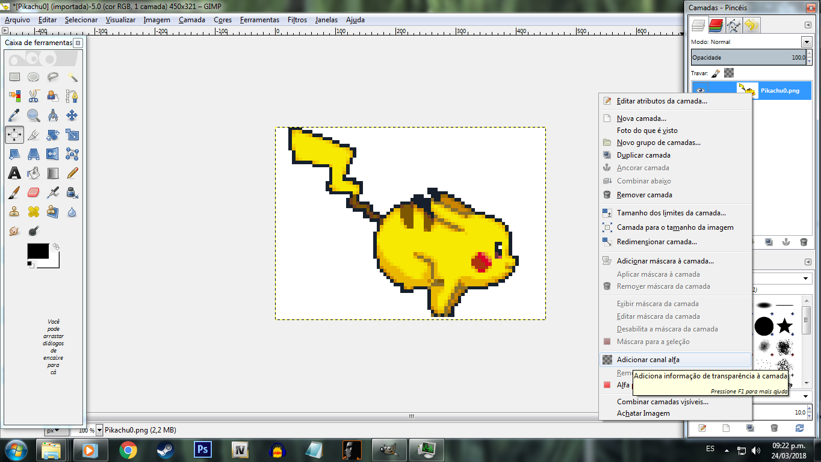821x462 pixels.
Task: Click the Opacidade layer opacity slider
Action: pyautogui.click(x=748, y=58)
